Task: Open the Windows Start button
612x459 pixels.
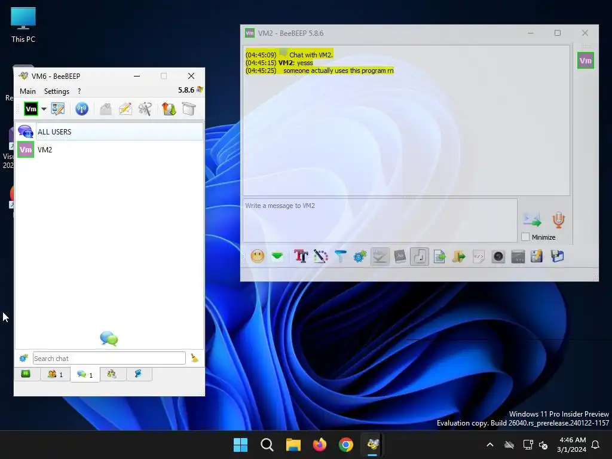Action: pos(240,445)
